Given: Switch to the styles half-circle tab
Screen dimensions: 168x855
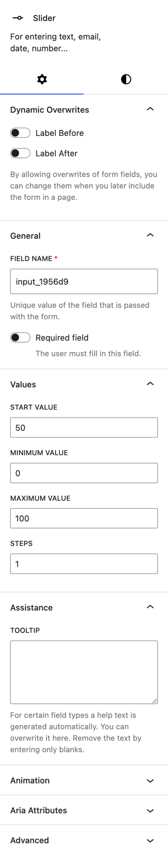Looking at the screenshot, I should click(x=126, y=79).
